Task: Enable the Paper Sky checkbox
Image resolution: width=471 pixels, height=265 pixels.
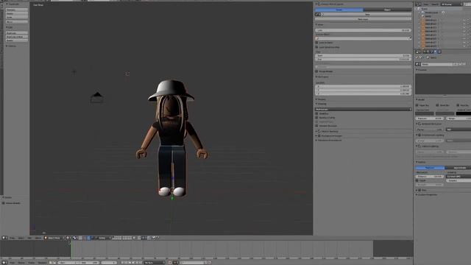Action: click(x=417, y=105)
